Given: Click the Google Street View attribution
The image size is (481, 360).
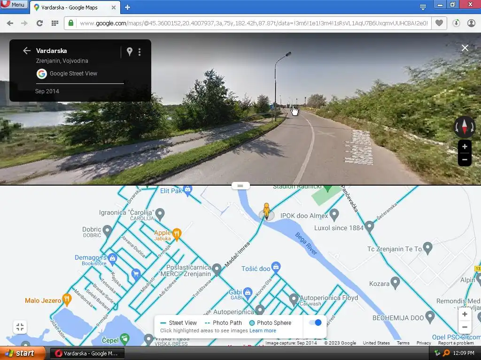Looking at the screenshot, I should point(67,74).
